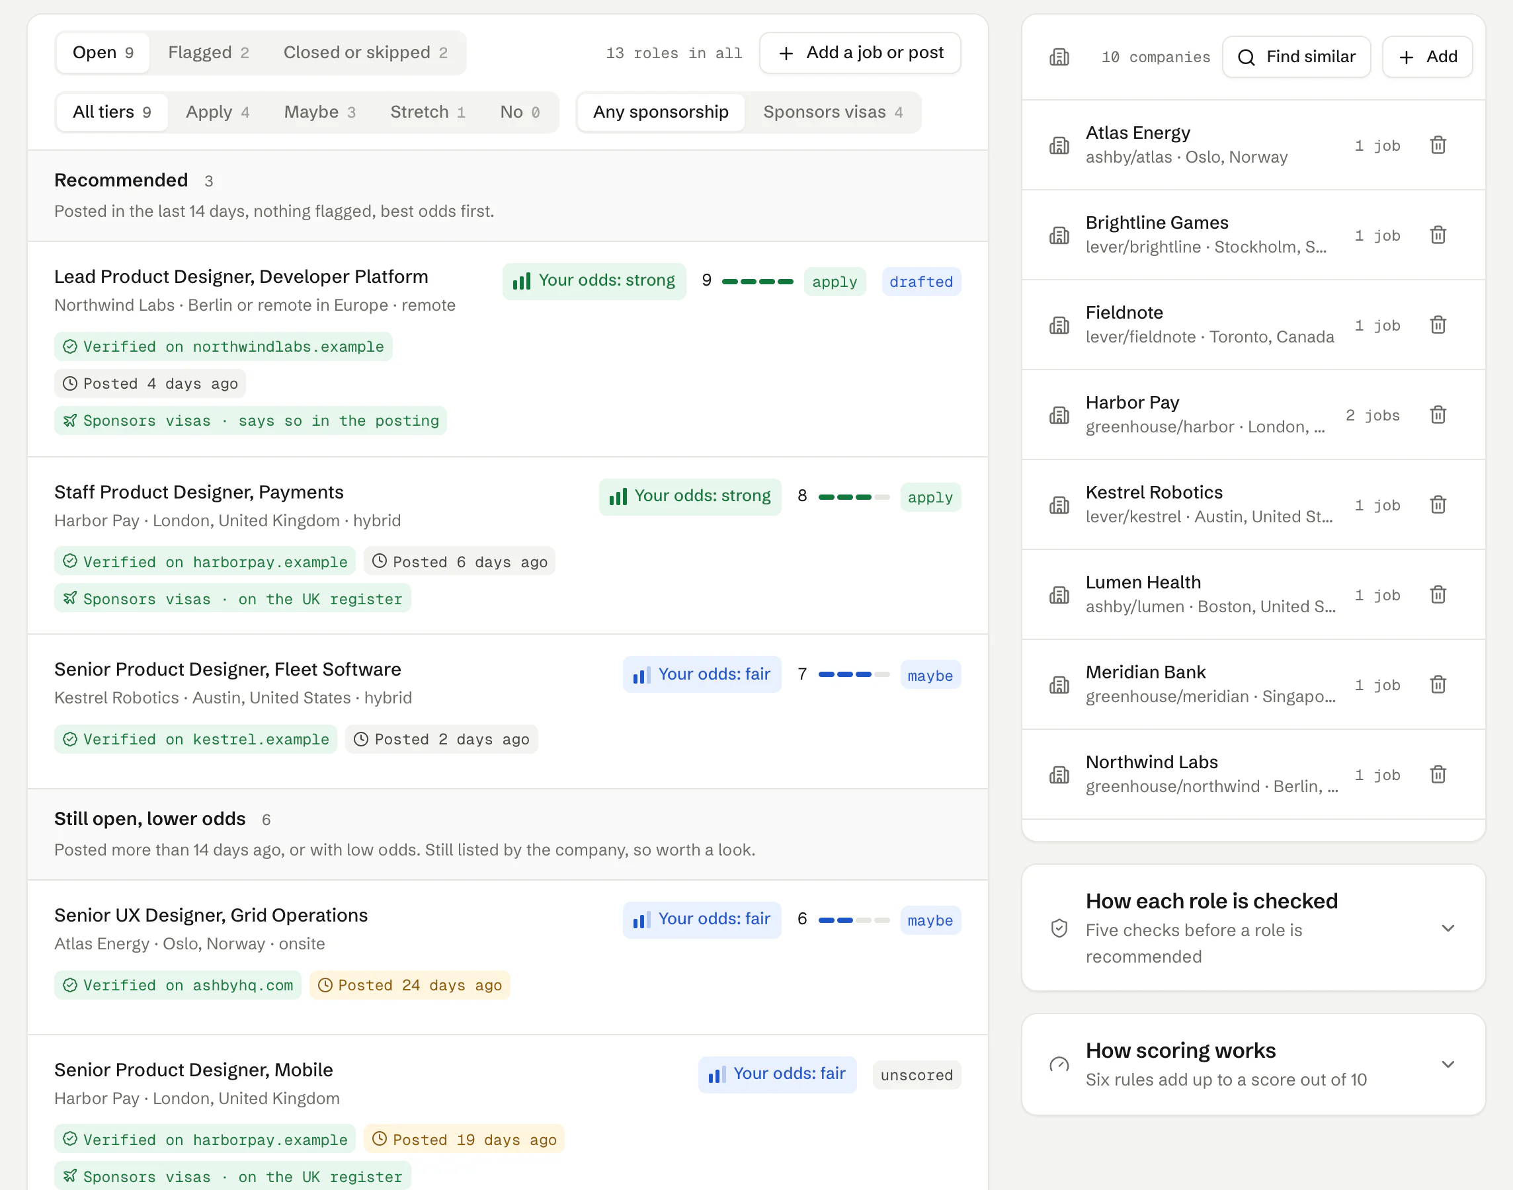Click the 'Posted 24 days ago' tag
This screenshot has height=1190, width=1513.
[410, 985]
